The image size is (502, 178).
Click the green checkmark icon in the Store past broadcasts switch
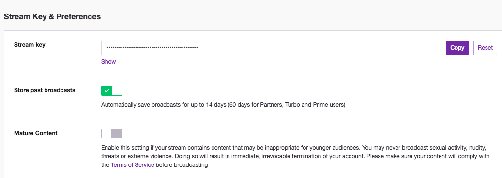click(107, 91)
